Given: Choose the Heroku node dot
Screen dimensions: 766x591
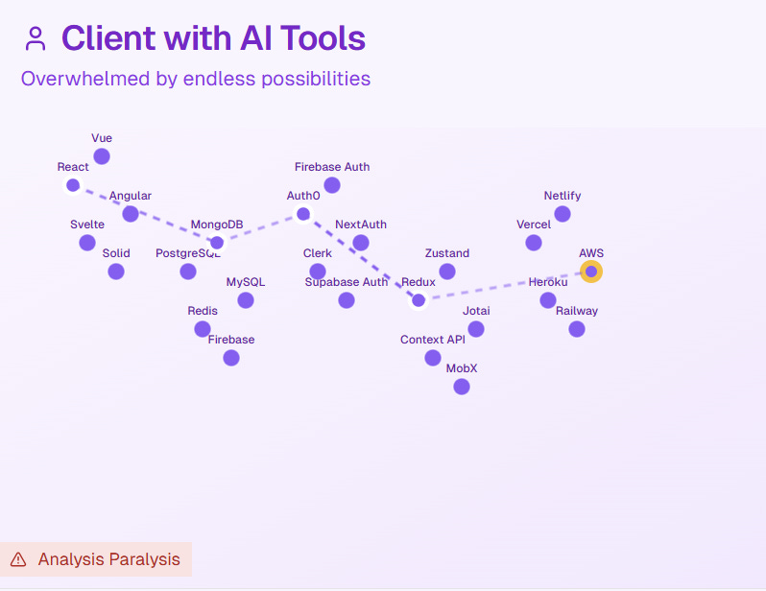Looking at the screenshot, I should [548, 300].
